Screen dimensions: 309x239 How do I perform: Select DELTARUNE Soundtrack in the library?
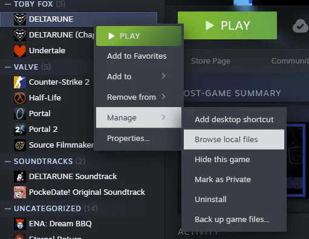[x=73, y=177]
